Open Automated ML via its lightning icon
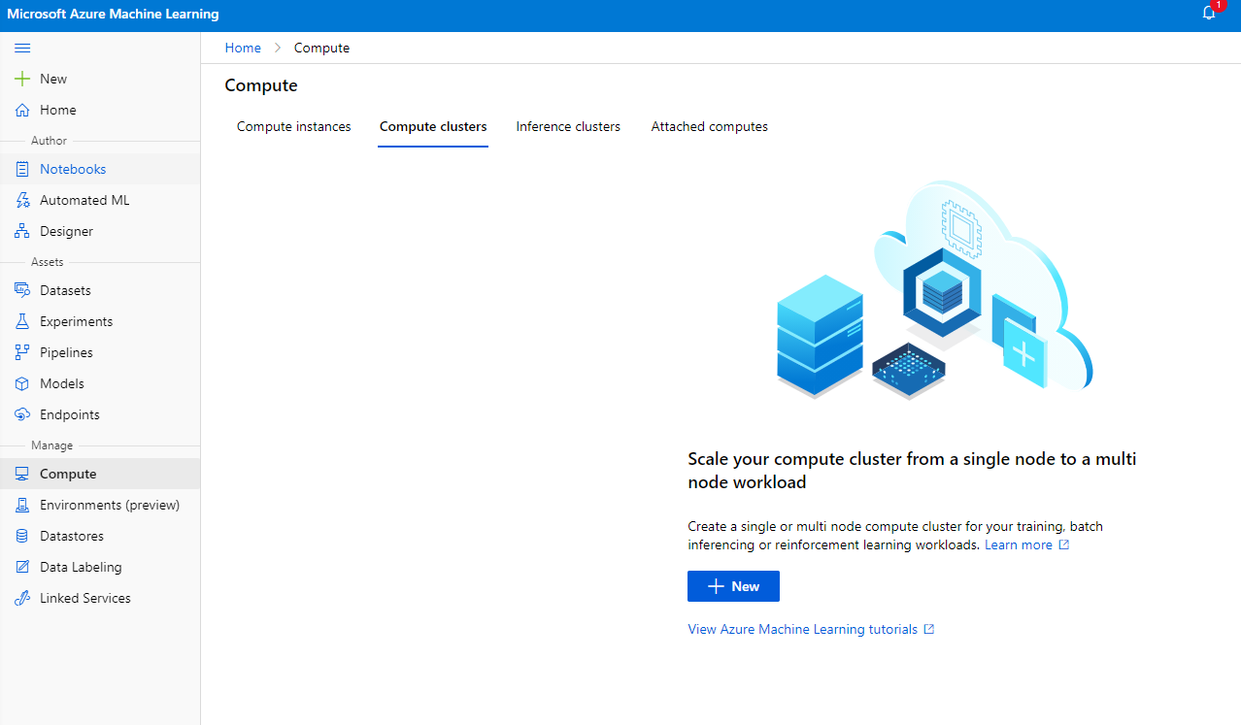This screenshot has width=1241, height=725. point(22,200)
